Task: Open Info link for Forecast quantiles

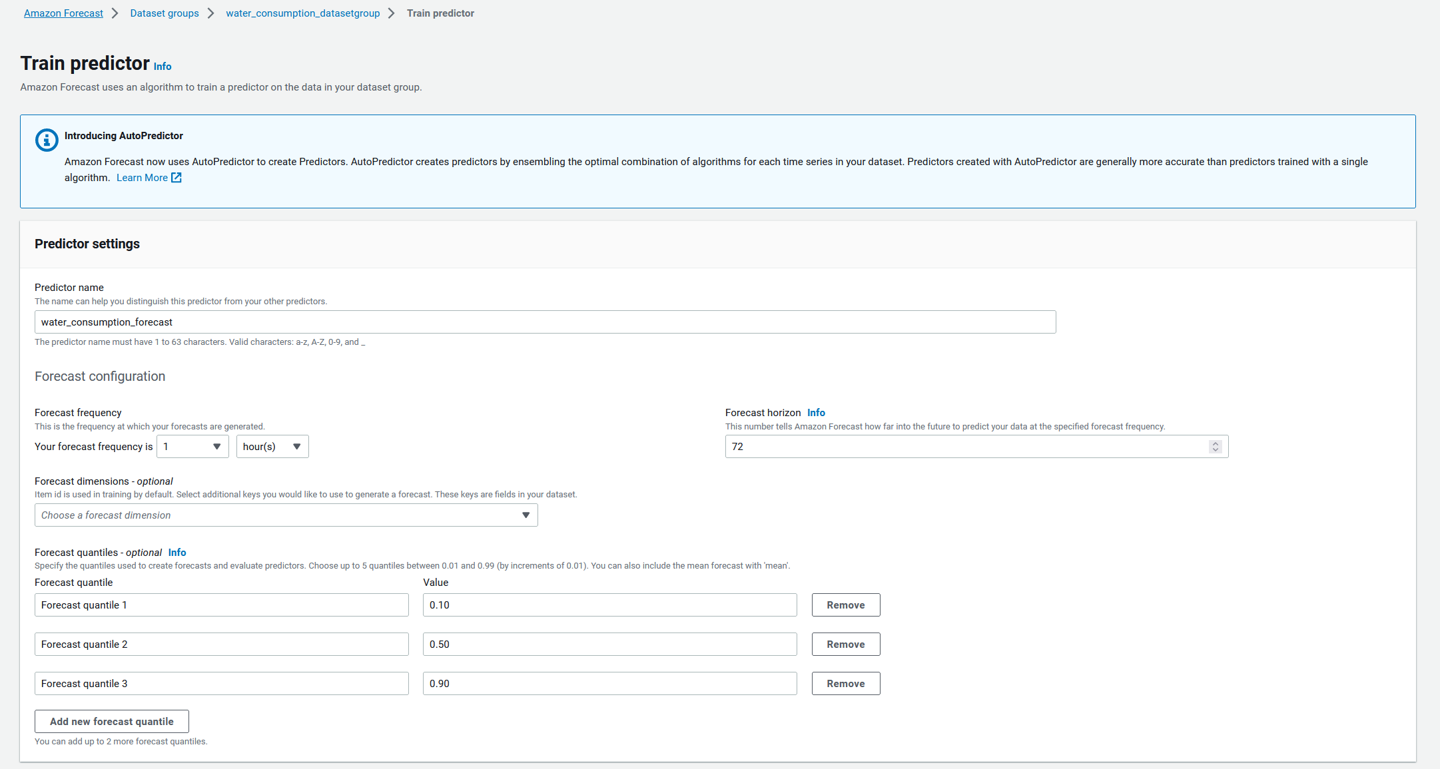Action: 177,553
